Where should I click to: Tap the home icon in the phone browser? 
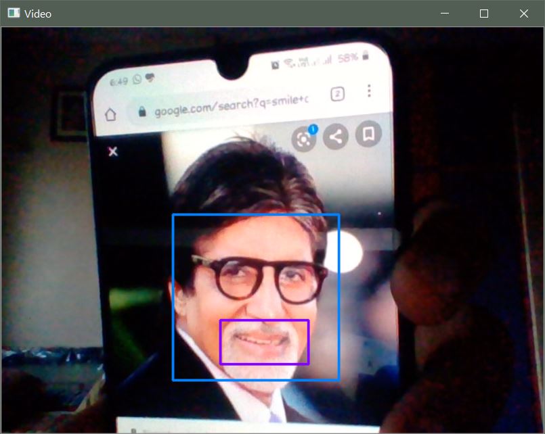point(110,114)
